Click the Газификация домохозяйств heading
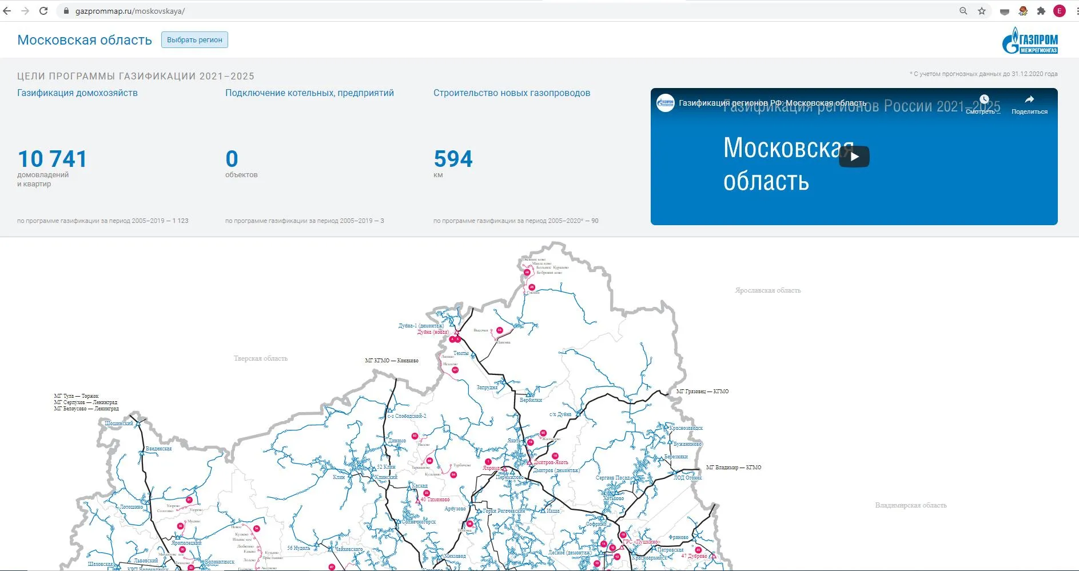 (x=77, y=93)
